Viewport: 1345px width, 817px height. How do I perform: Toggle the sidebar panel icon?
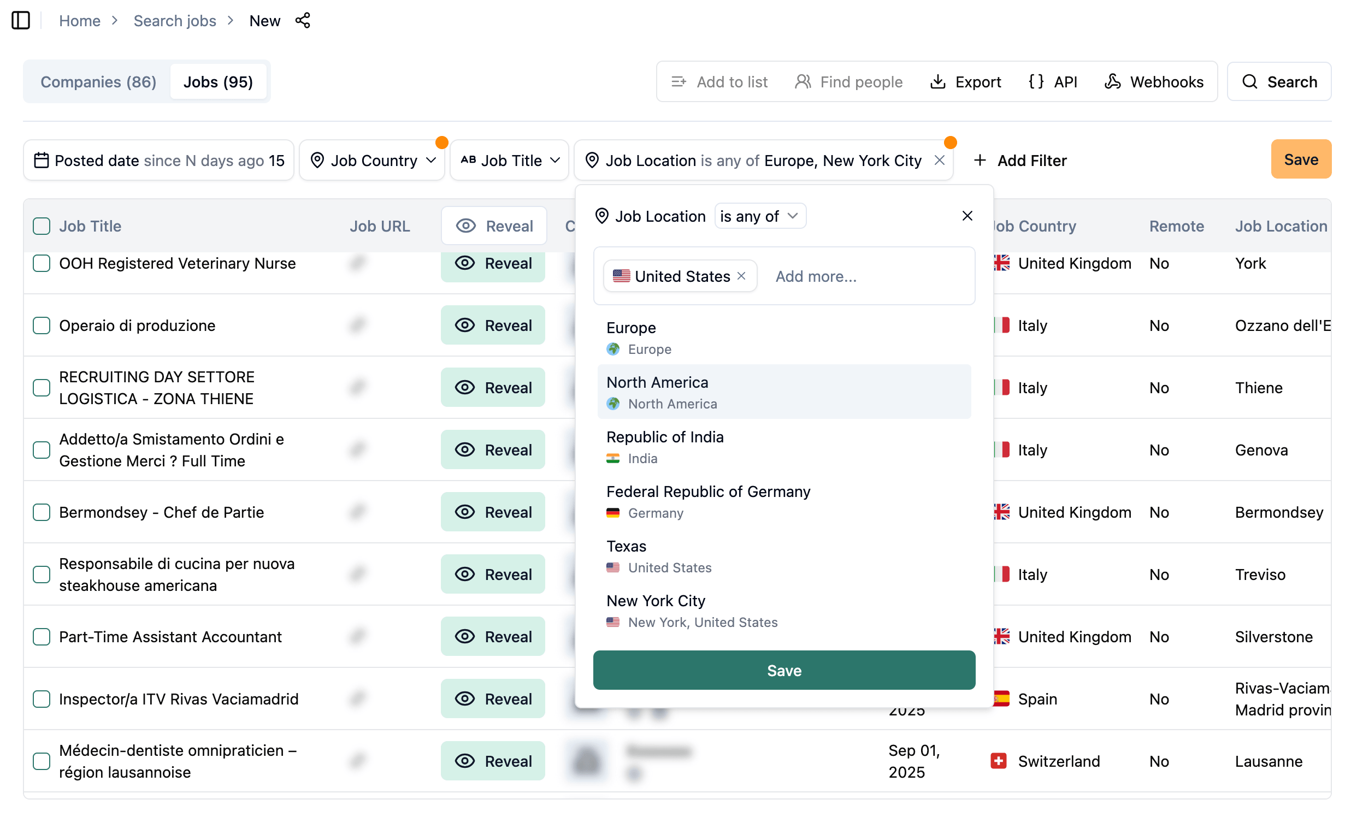(21, 21)
